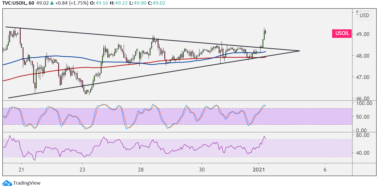This screenshot has height=190, width=379.
Task: Click the 40.00 RSI axis label
Action: tap(363, 153)
